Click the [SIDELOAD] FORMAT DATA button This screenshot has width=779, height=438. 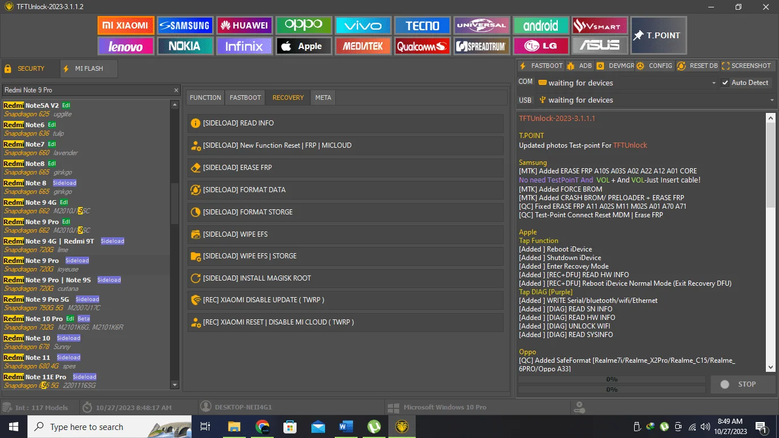click(346, 190)
